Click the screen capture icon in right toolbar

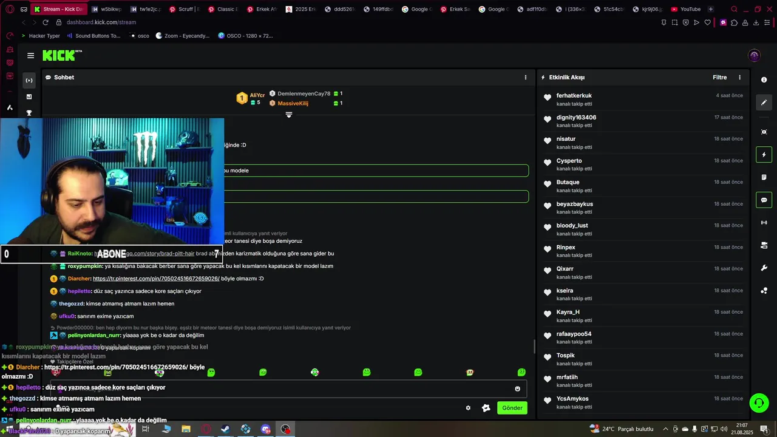[764, 132]
